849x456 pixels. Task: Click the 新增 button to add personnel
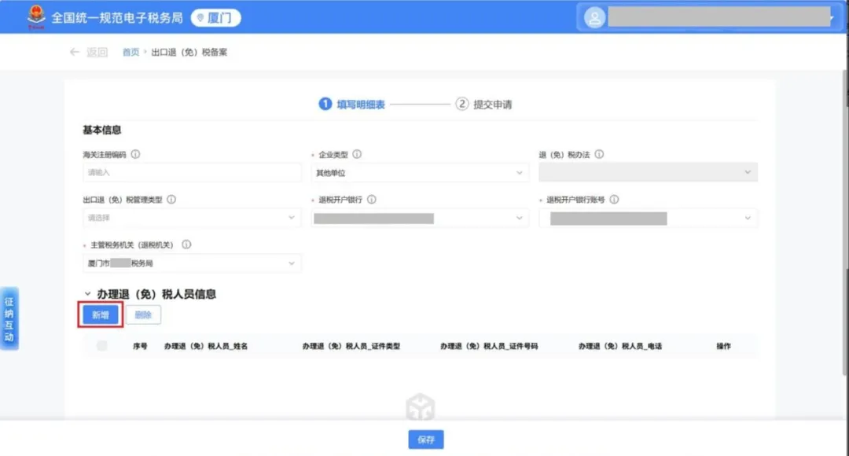(99, 314)
